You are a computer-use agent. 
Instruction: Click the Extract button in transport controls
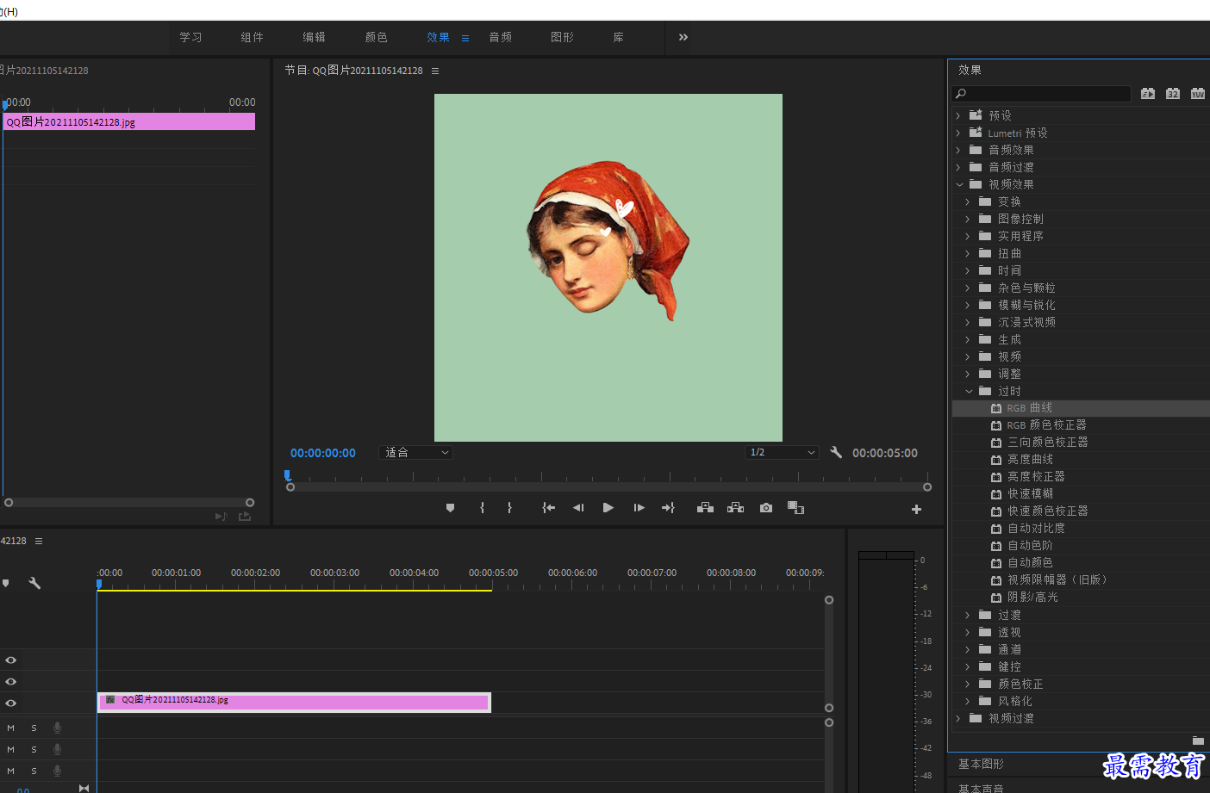(735, 508)
